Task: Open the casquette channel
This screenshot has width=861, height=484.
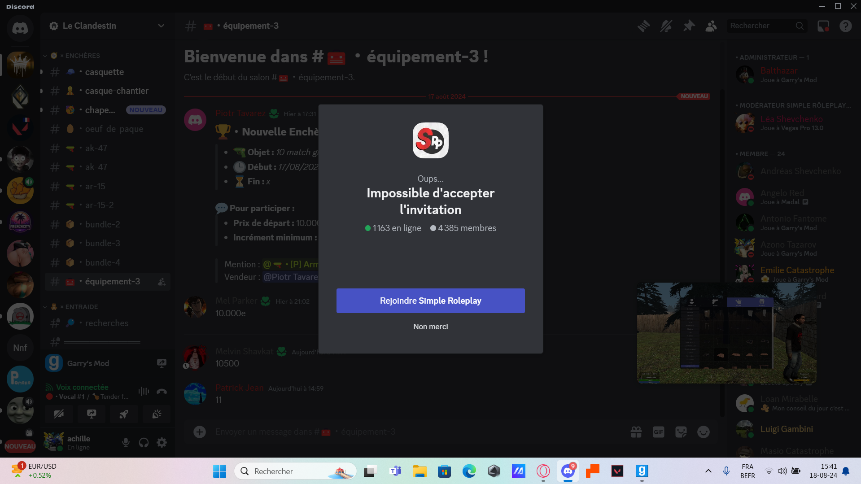Action: coord(108,72)
